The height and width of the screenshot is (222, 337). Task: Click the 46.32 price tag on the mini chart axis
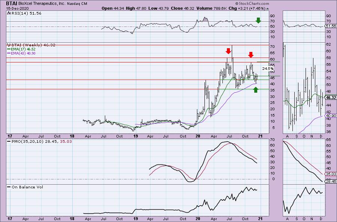(x=331, y=98)
